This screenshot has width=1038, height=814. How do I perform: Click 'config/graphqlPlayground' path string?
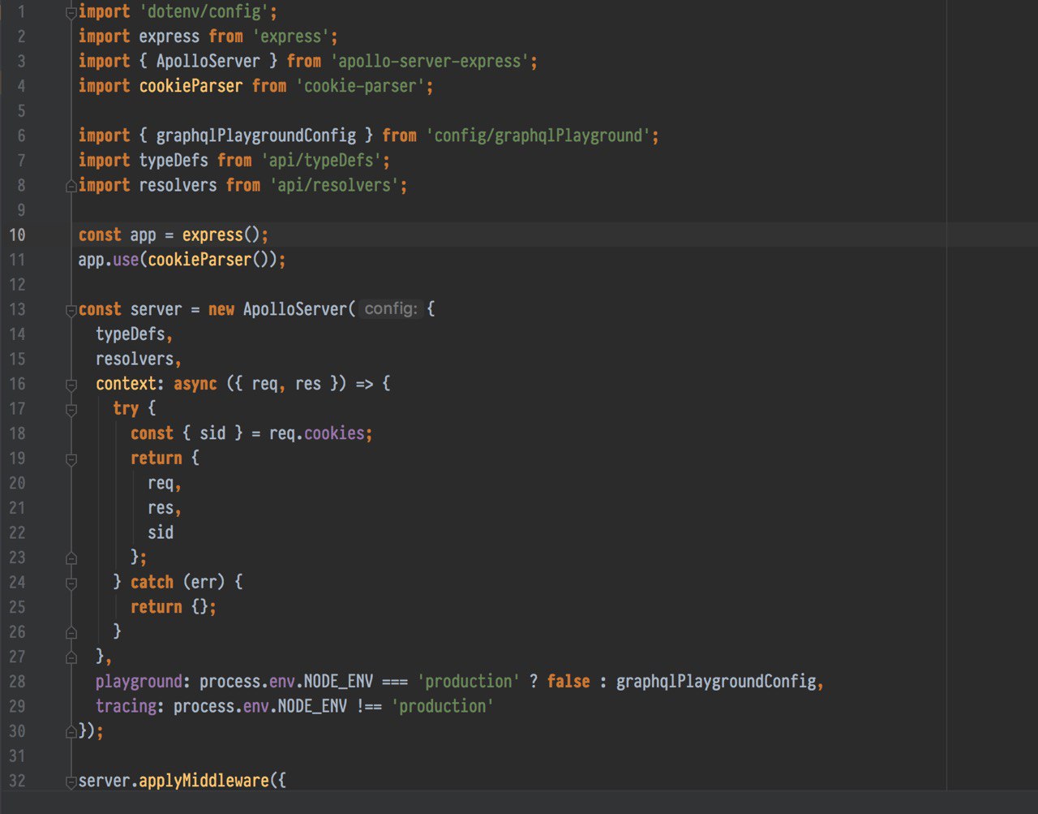click(x=538, y=136)
